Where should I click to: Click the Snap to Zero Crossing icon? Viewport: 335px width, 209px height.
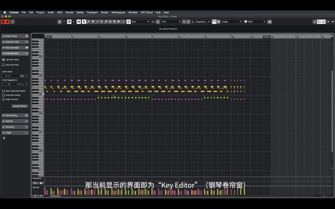click(153, 22)
